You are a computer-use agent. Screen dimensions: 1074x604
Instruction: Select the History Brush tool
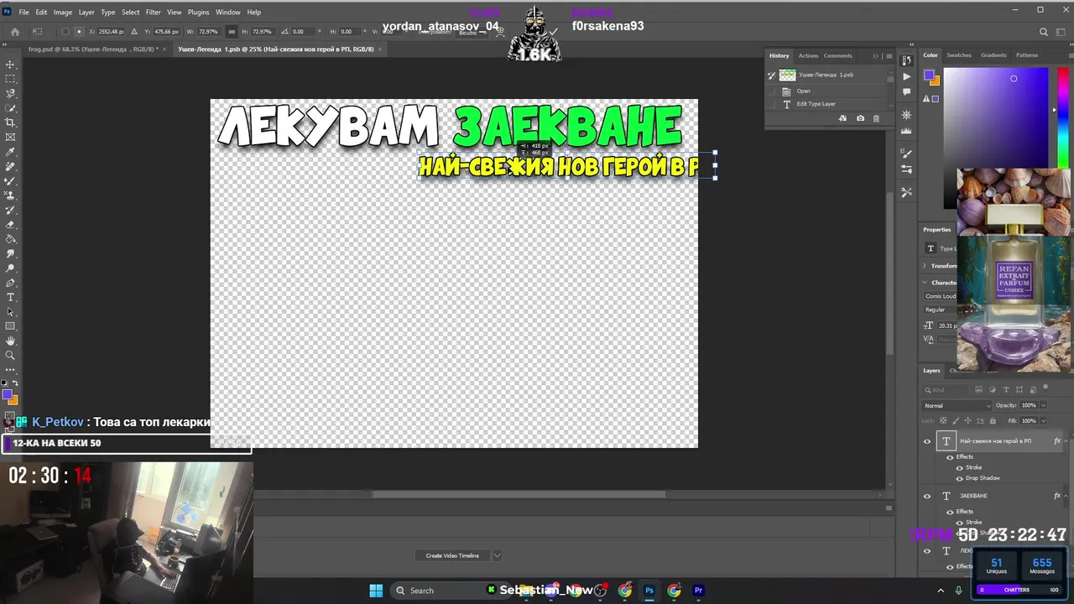[x=10, y=210]
